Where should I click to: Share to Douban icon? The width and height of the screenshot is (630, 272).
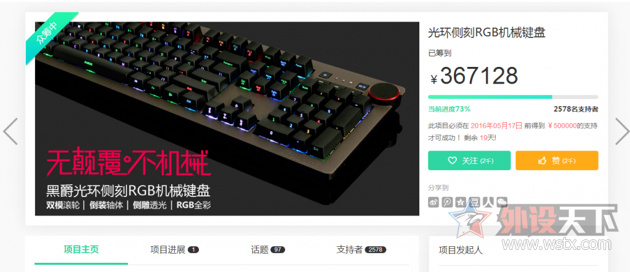[x=475, y=202]
